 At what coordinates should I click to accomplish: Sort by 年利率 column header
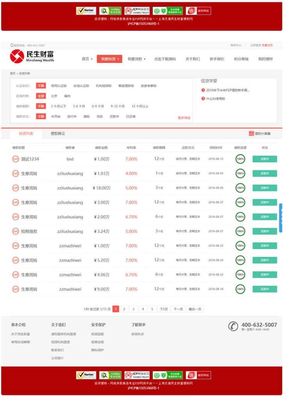(x=131, y=148)
